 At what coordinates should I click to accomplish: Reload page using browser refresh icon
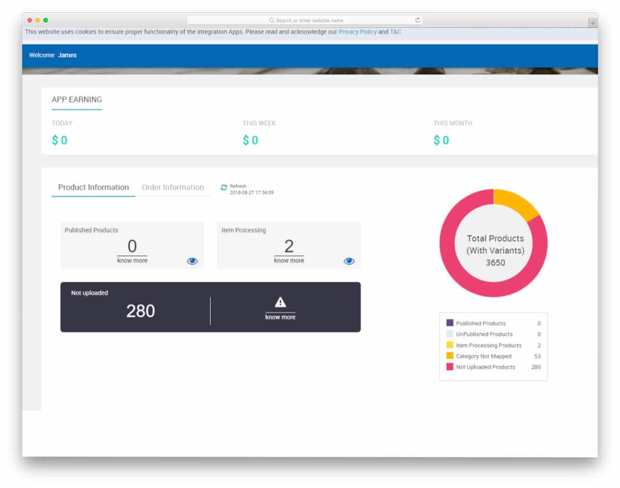point(417,20)
